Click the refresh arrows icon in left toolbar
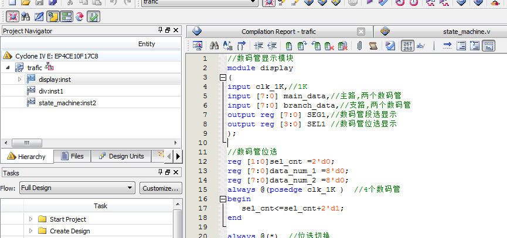 (79, 16)
